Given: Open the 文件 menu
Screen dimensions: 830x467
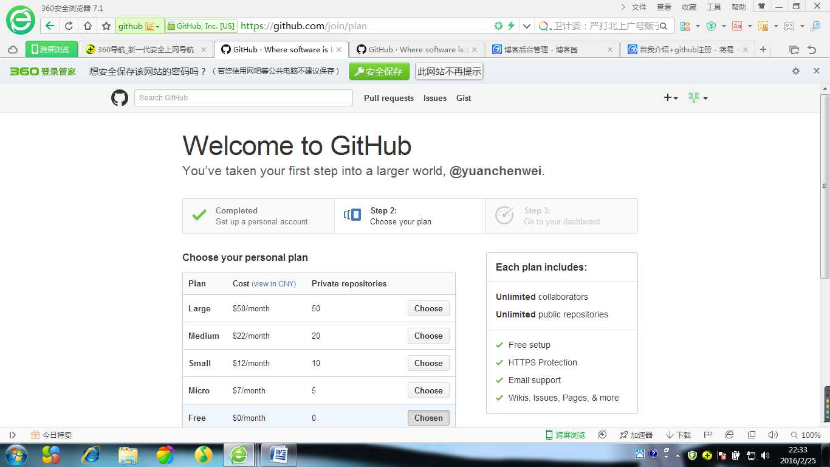Looking at the screenshot, I should 639,7.
